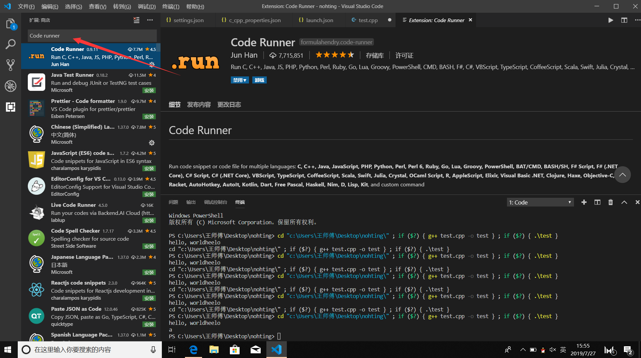Viewport: 641px width, 358px height.
Task: Open the 终端(T) menu
Action: click(171, 6)
